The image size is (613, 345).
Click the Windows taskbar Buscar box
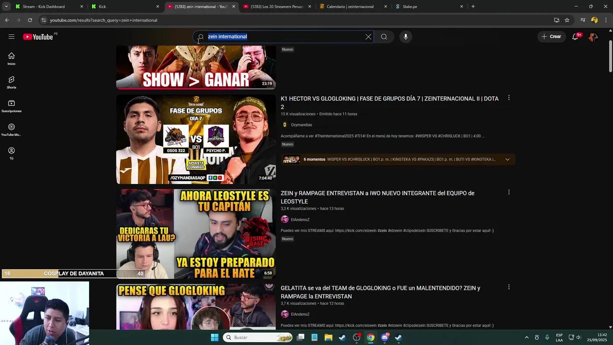point(258,337)
